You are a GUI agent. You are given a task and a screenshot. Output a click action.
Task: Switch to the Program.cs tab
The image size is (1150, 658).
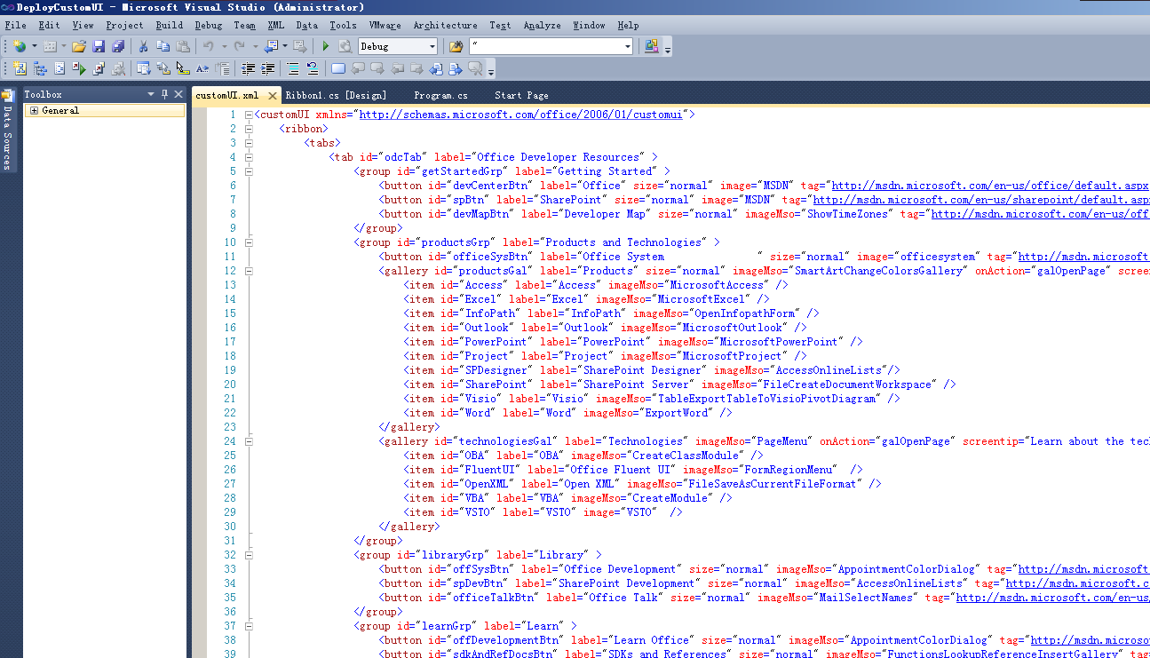coord(440,95)
